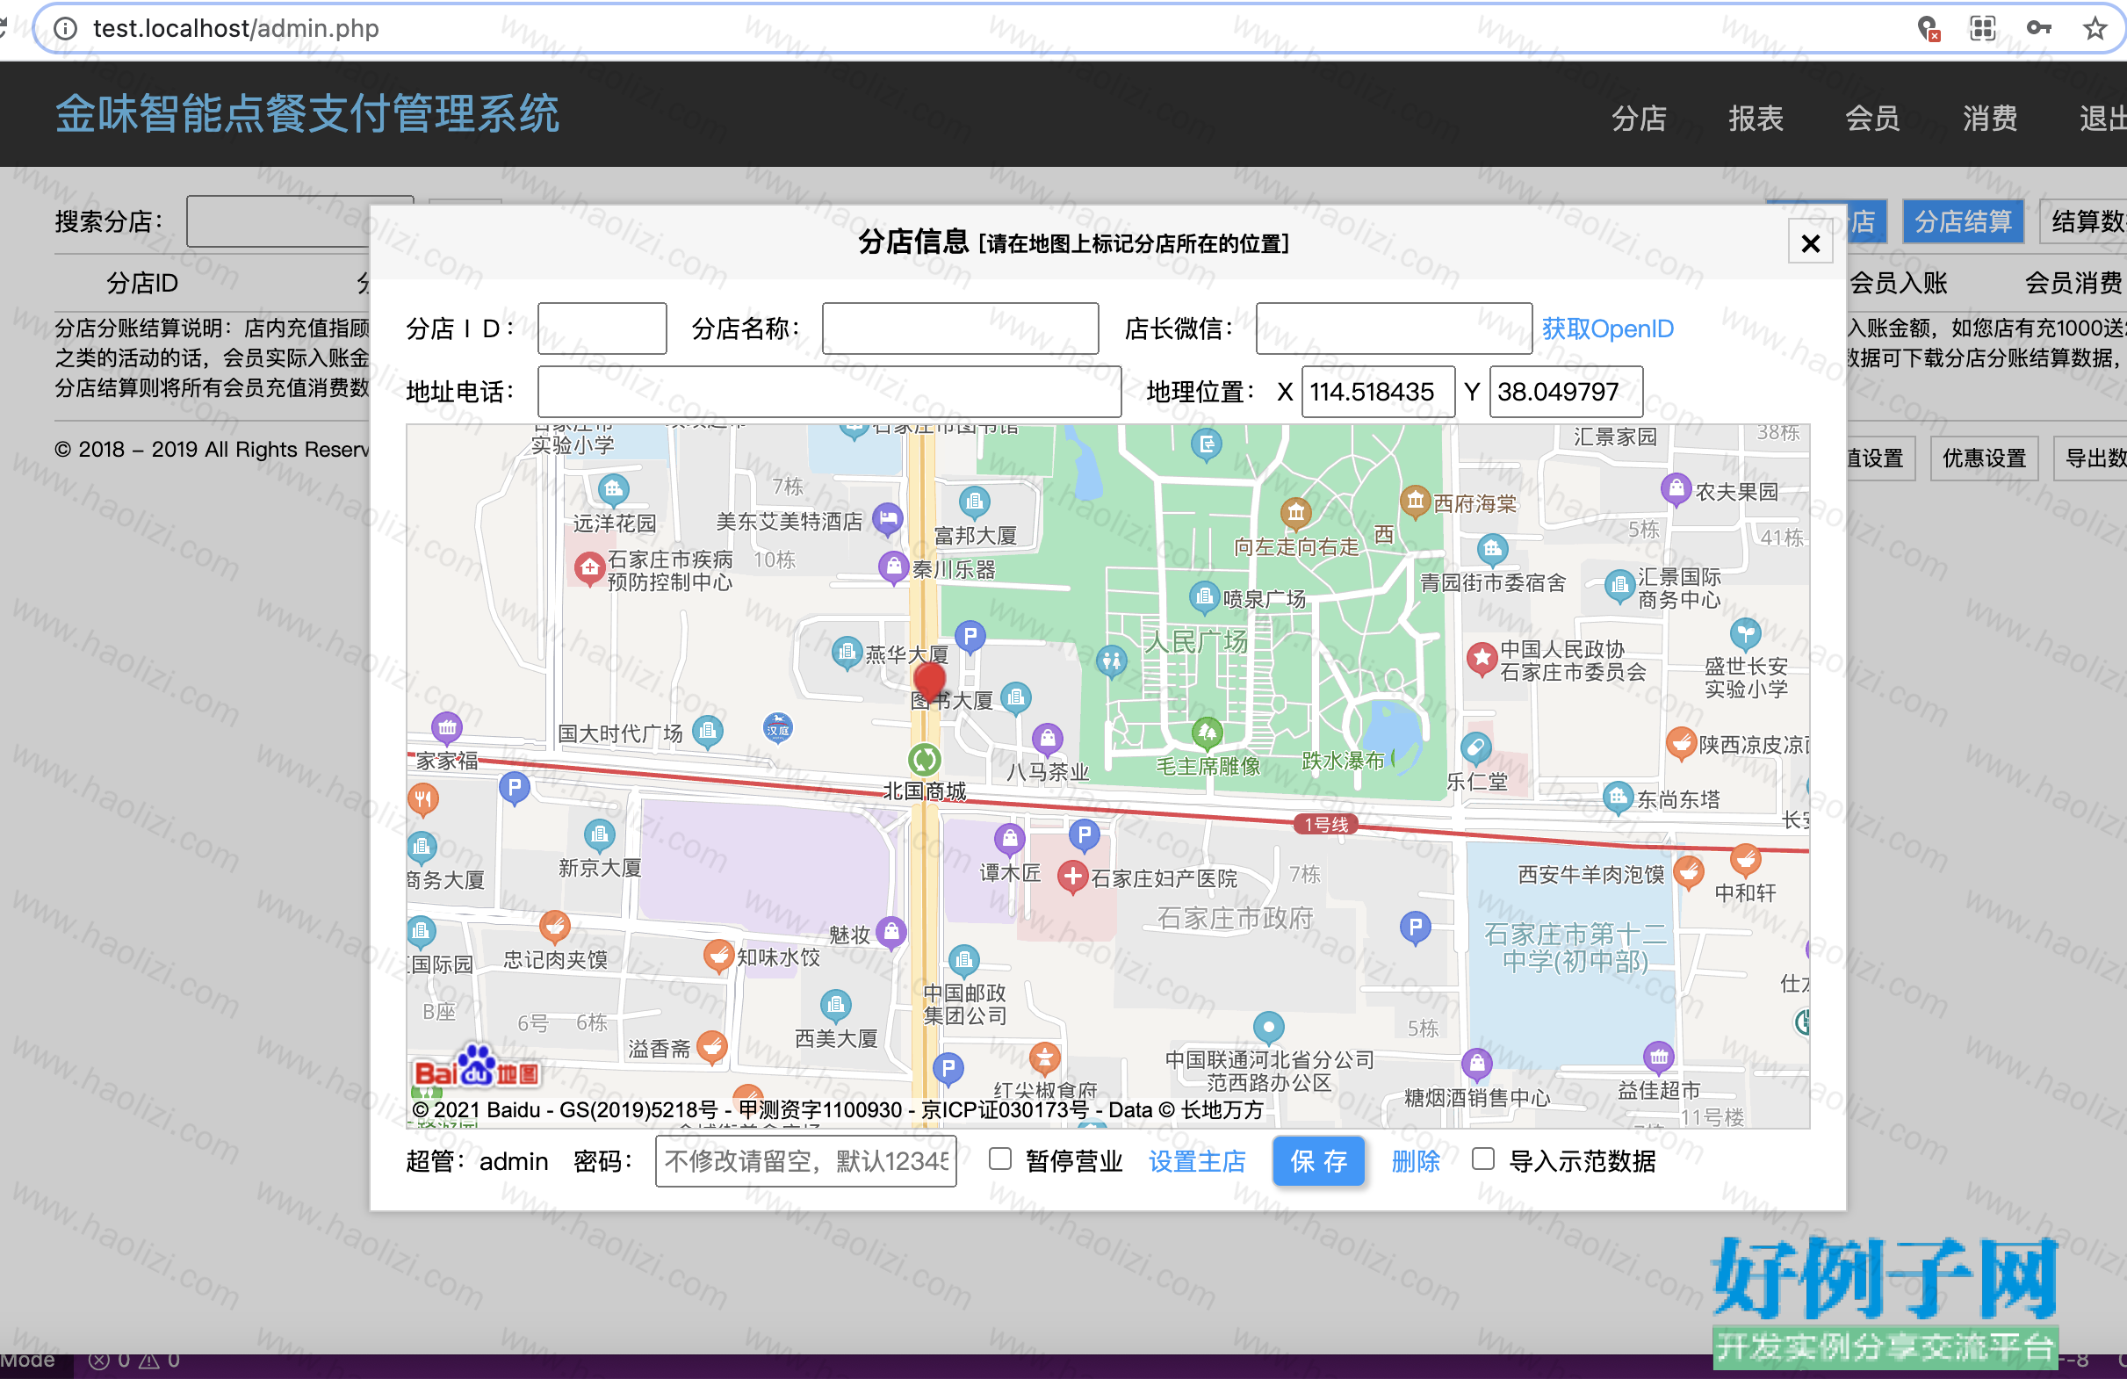Click the 北国商城 green subway icon
This screenshot has width=2127, height=1379.
pos(924,760)
